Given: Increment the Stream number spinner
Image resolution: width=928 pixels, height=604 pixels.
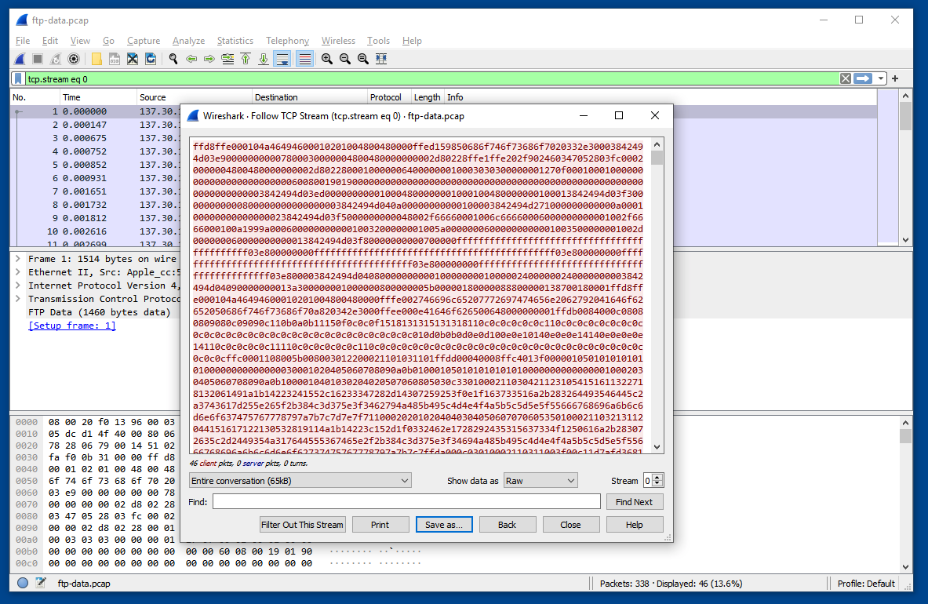Looking at the screenshot, I should [x=657, y=478].
